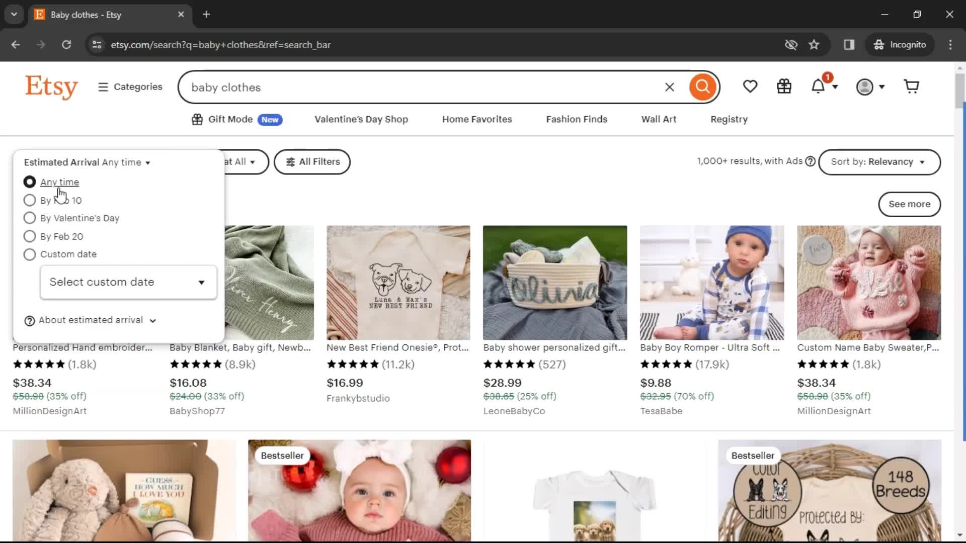Clear the baby clothes search input
The width and height of the screenshot is (966, 543).
point(670,87)
